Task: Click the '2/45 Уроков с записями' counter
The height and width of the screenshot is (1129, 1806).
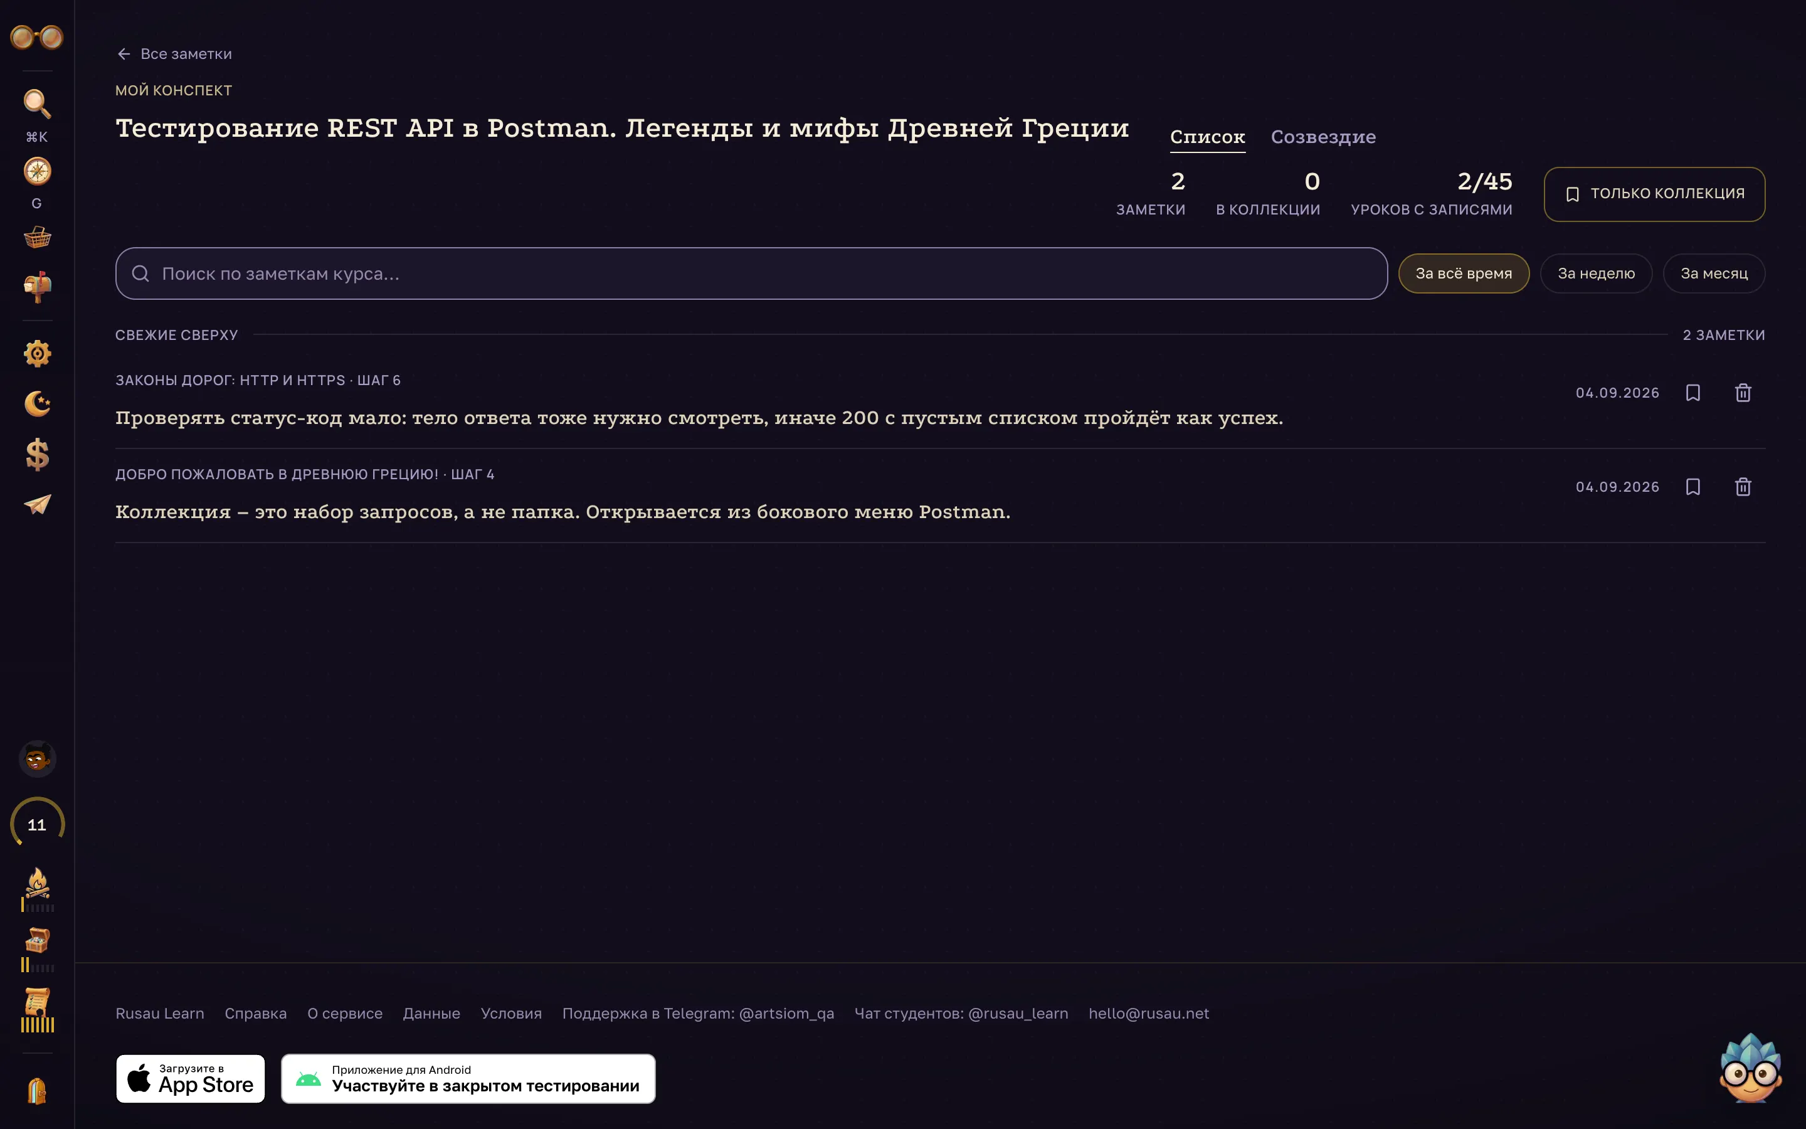Action: click(1432, 193)
